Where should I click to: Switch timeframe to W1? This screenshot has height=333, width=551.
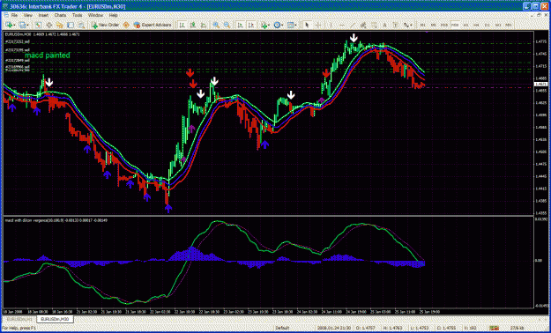pos(498,25)
